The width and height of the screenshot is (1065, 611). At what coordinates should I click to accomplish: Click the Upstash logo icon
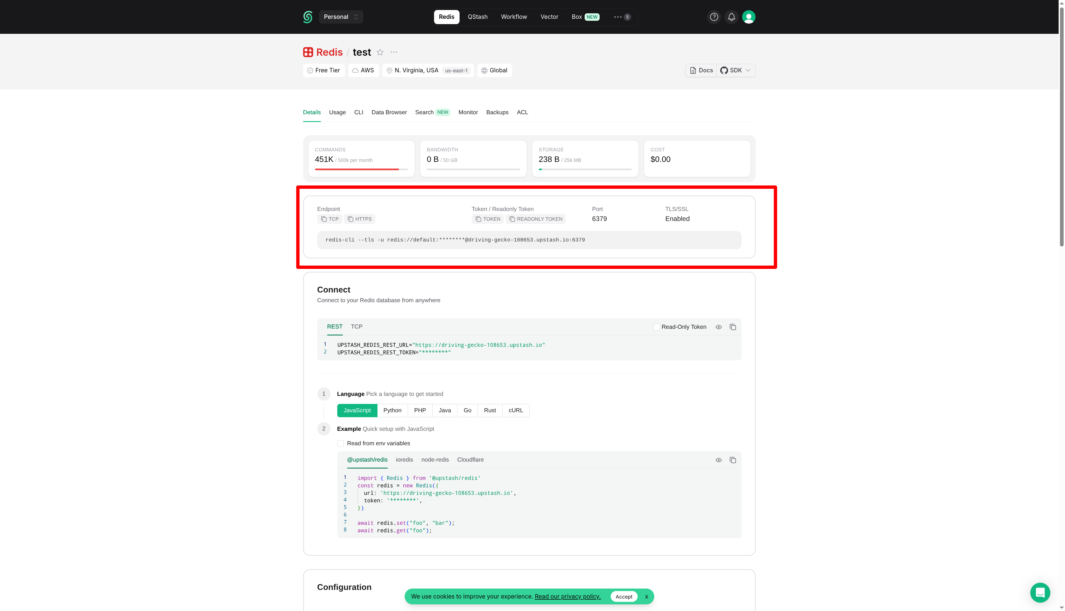[x=308, y=17]
